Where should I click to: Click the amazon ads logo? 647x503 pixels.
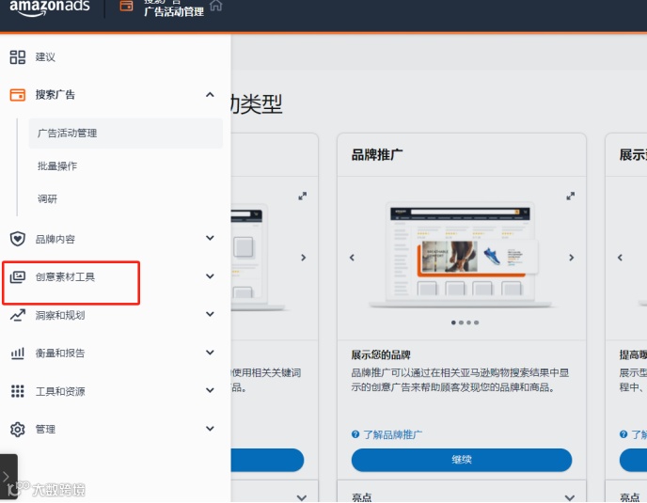pos(50,7)
